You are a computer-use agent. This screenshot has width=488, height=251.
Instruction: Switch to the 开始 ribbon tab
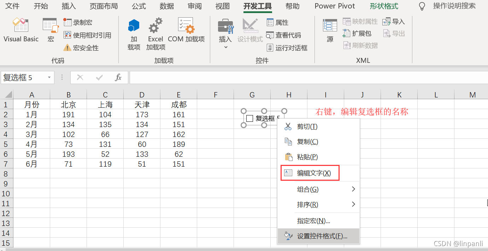[x=41, y=6]
